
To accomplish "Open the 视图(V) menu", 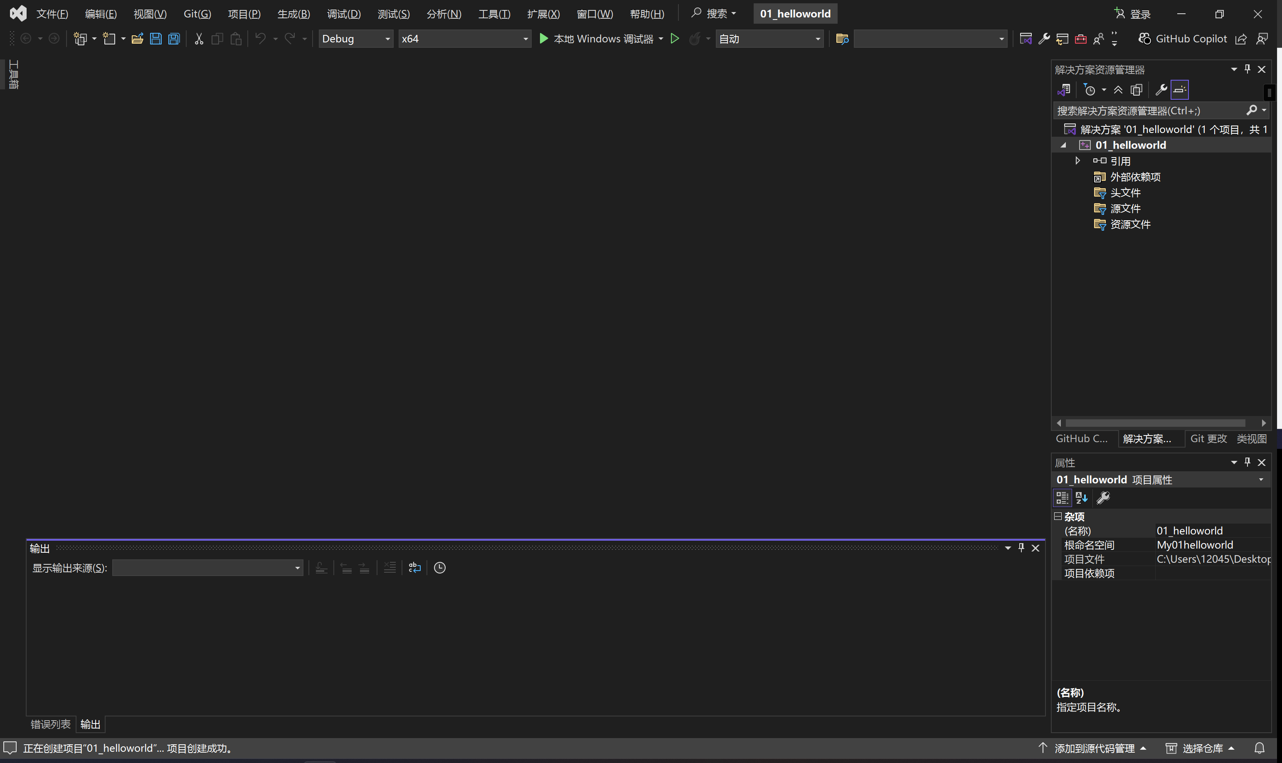I will (150, 14).
